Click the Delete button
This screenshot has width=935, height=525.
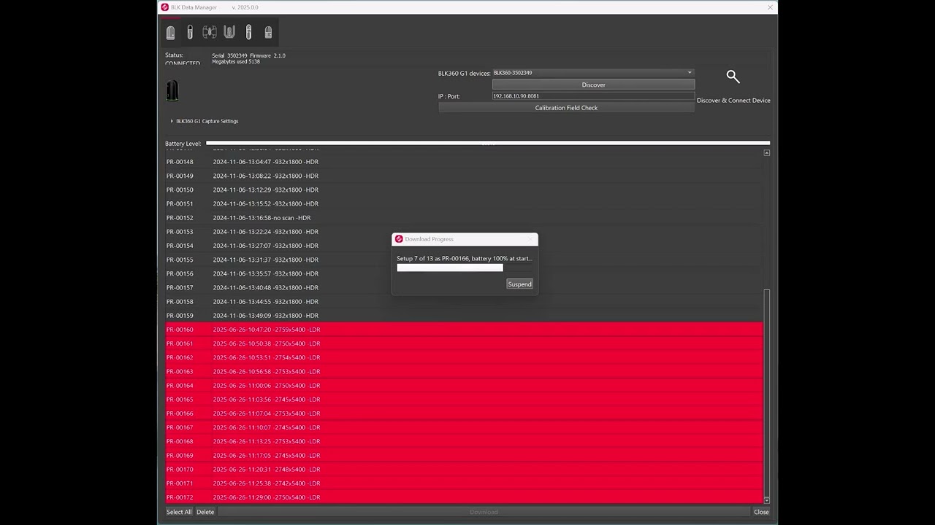[x=205, y=512]
